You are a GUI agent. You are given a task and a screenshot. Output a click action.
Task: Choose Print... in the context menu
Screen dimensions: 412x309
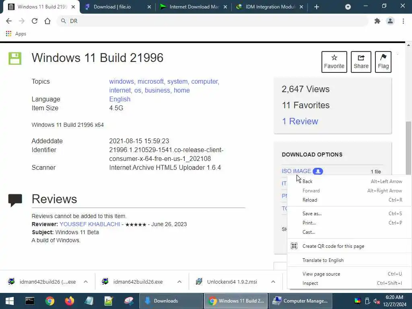pos(349,223)
